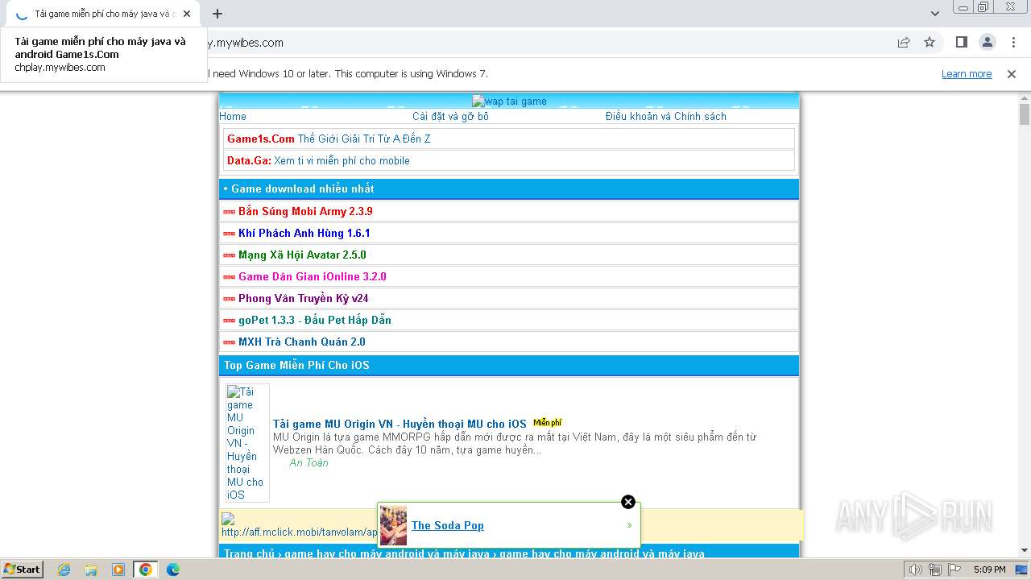Screen dimensions: 1031x580
Task: Launch Internet Explorer from the taskbar
Action: 64,570
